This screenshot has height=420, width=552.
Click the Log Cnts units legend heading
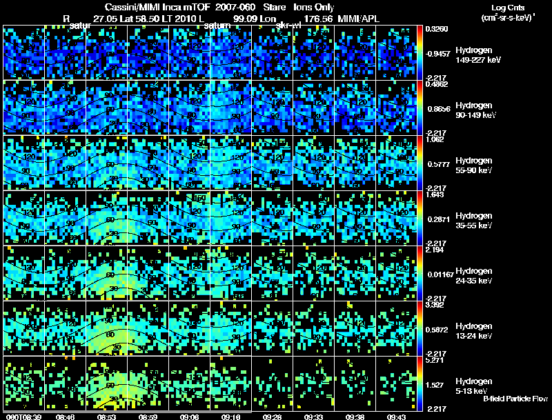point(508,8)
